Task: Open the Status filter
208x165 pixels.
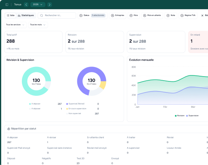Action: pos(92,15)
